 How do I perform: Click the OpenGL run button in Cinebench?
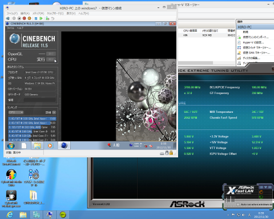coord(51,54)
